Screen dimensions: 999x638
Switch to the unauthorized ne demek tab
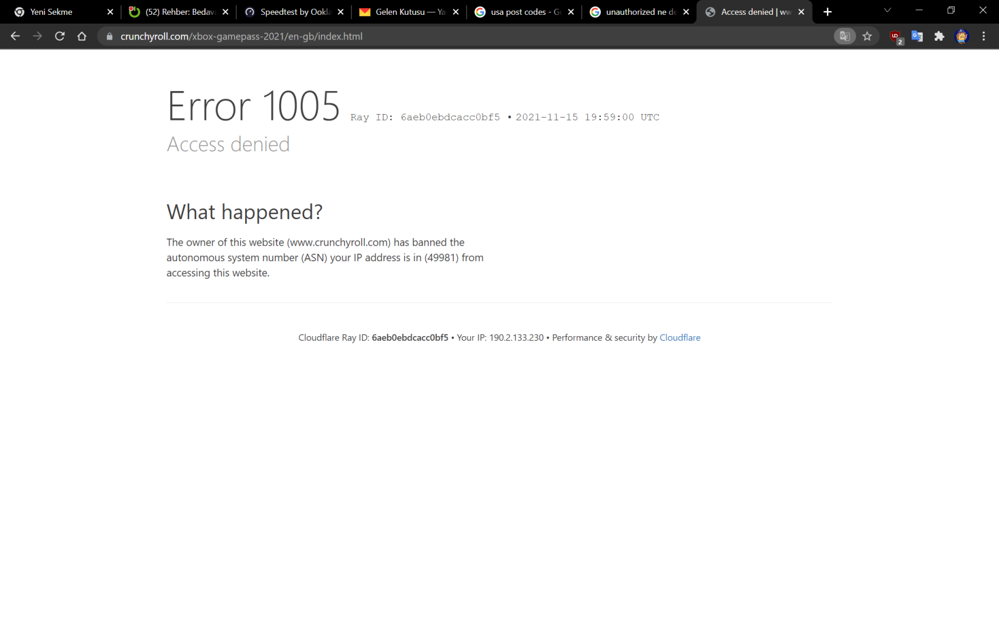pyautogui.click(x=638, y=12)
